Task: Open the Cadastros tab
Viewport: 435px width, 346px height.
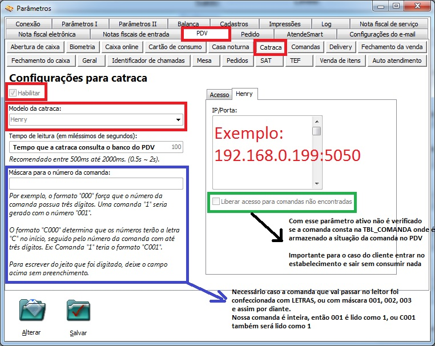Action: pyautogui.click(x=234, y=24)
